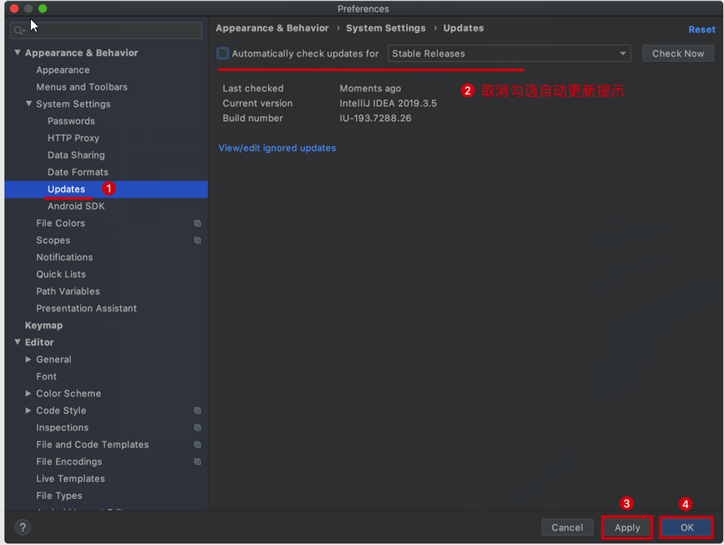Open View/edit ignored updates link
Screen dimensions: 724x545
tap(277, 148)
